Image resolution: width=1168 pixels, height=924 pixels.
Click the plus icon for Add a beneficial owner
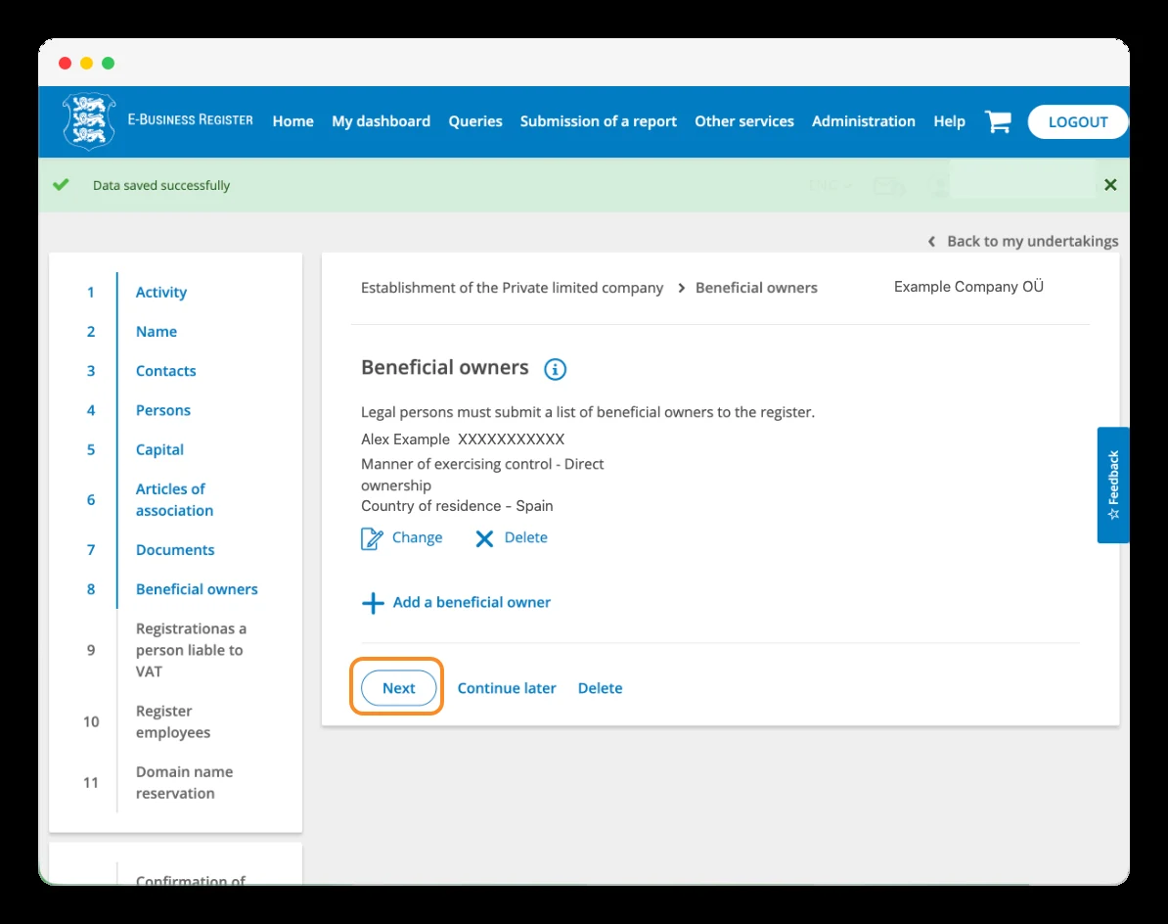(373, 603)
